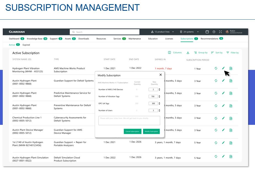Click the Modify Subscription green button
This screenshot has width=255, height=174.
[151, 131]
